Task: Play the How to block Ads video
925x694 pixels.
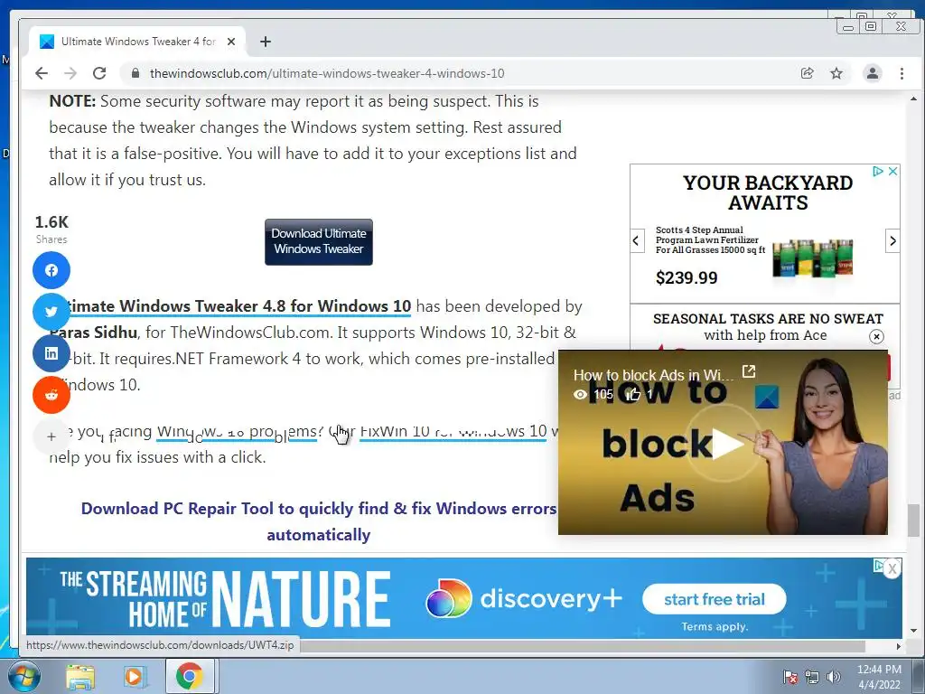Action: [x=727, y=444]
